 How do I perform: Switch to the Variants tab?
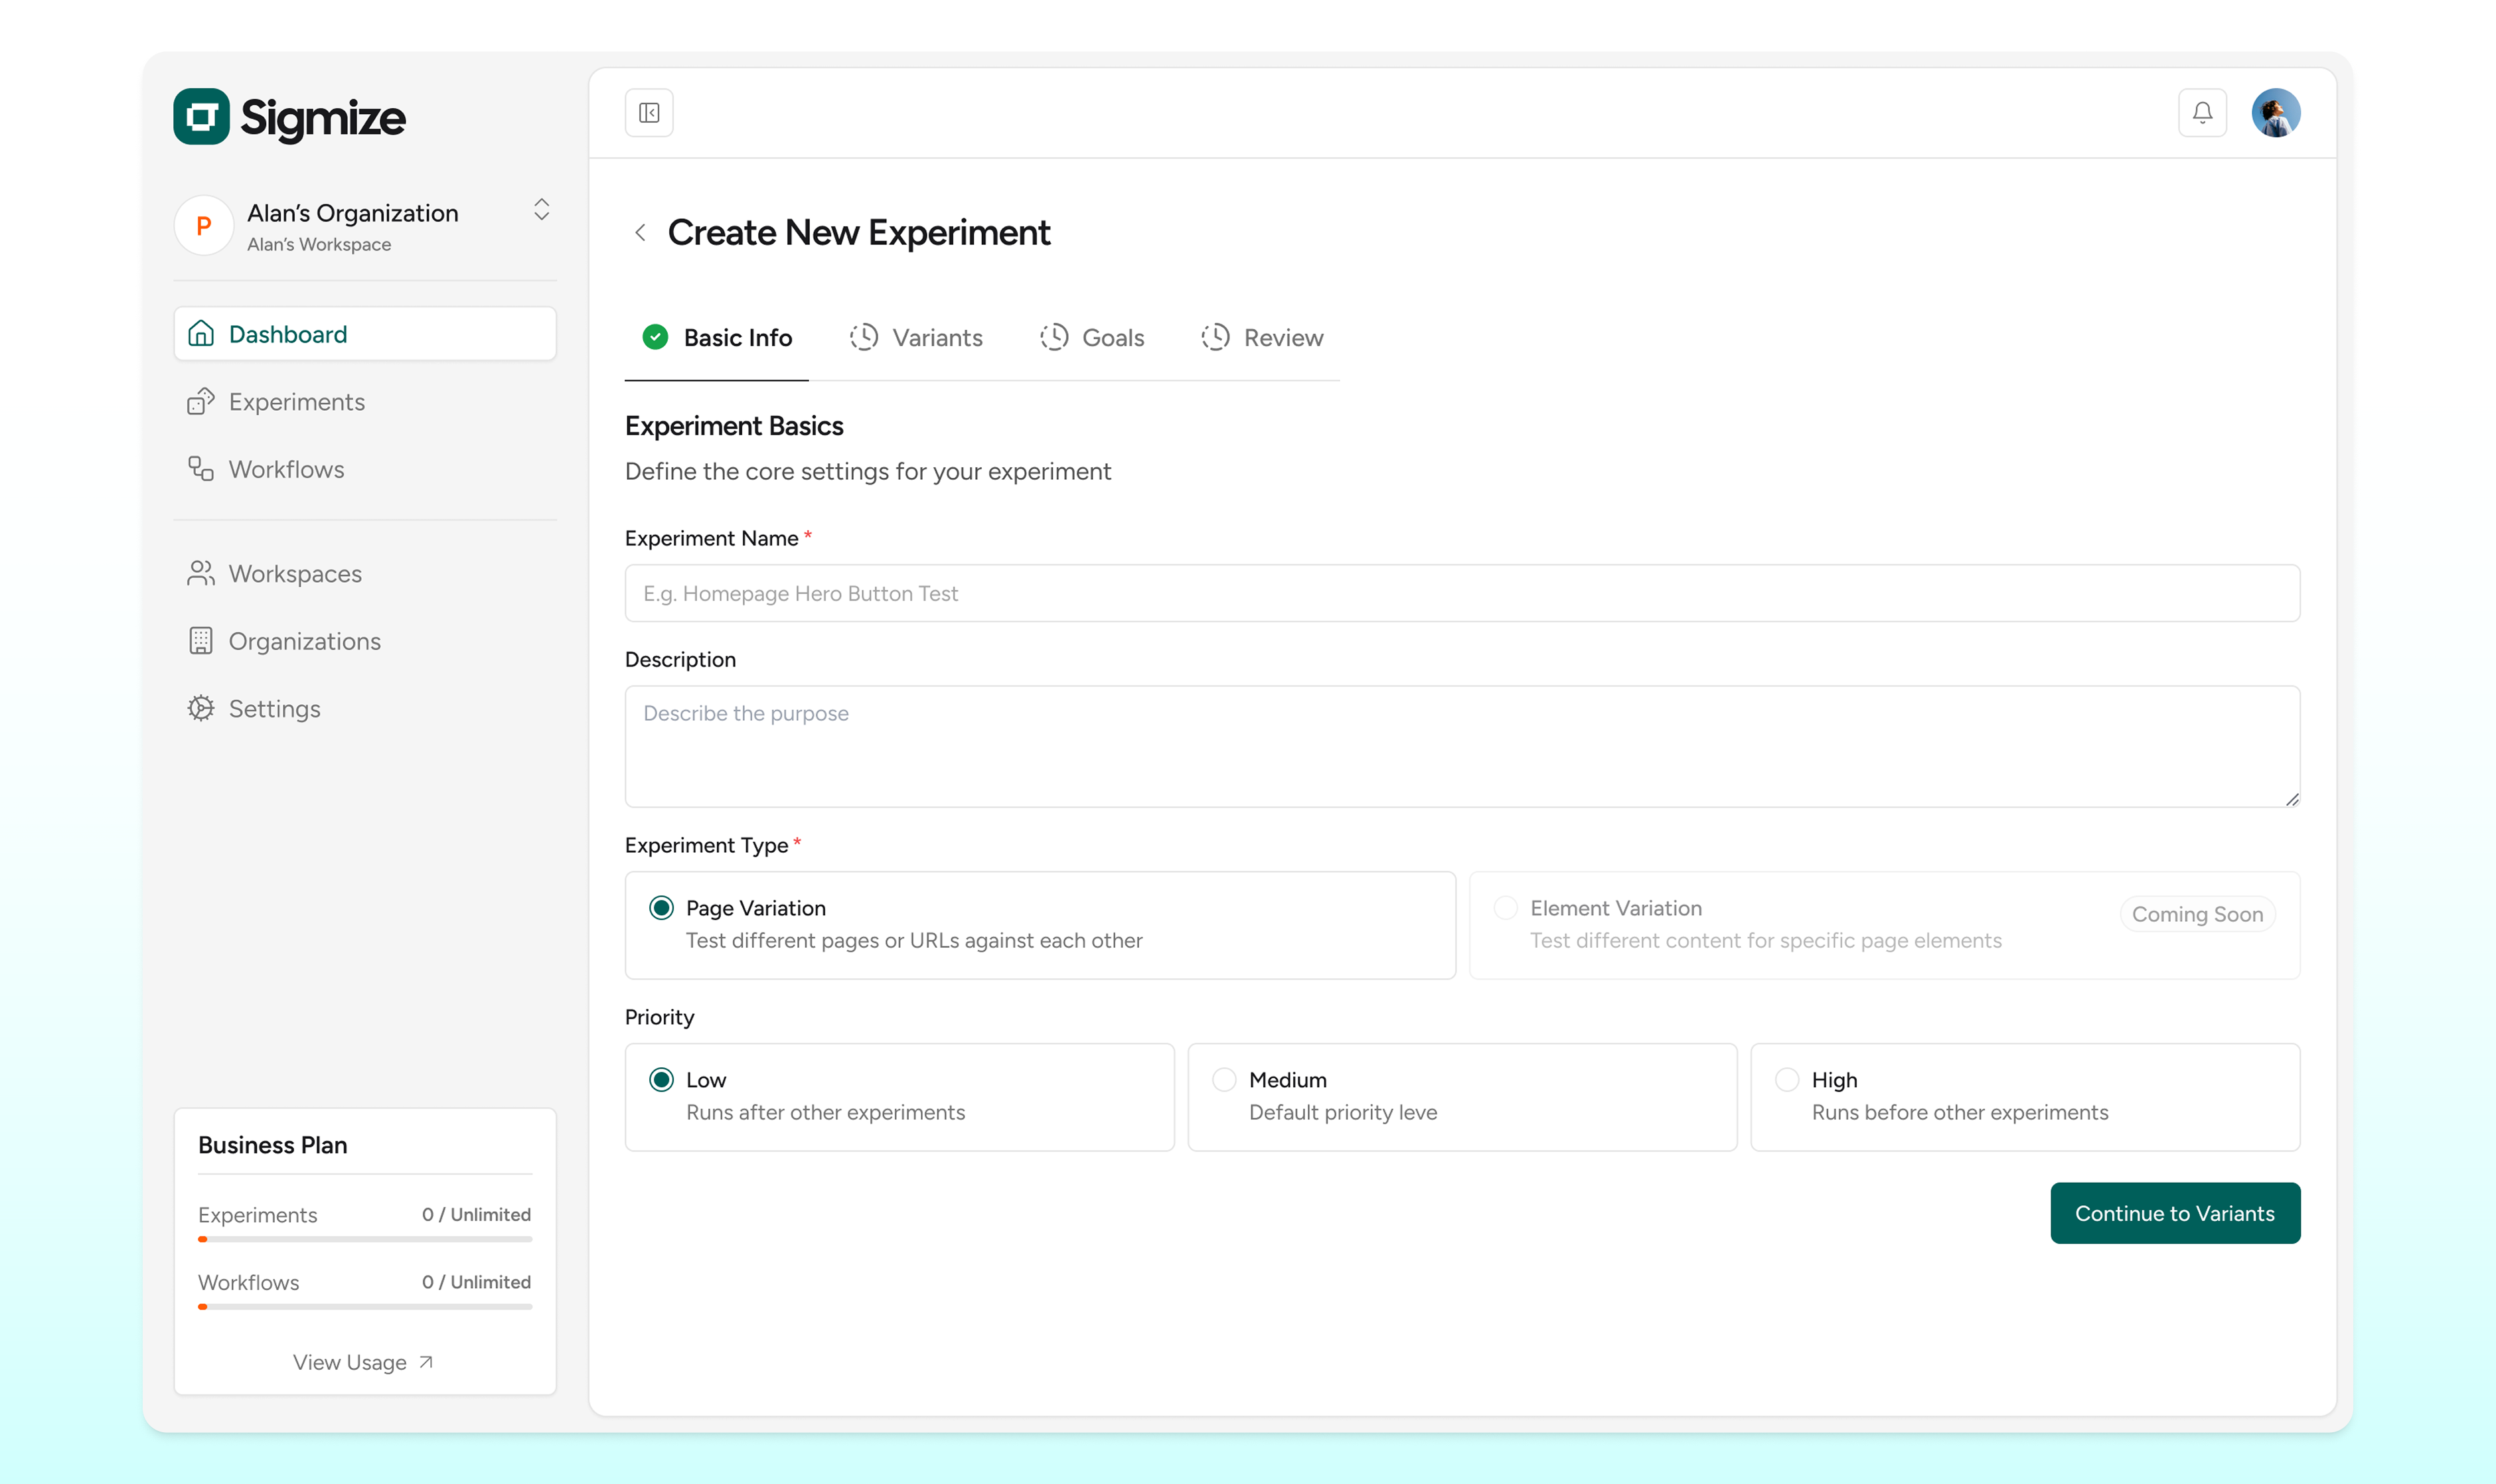pos(916,338)
